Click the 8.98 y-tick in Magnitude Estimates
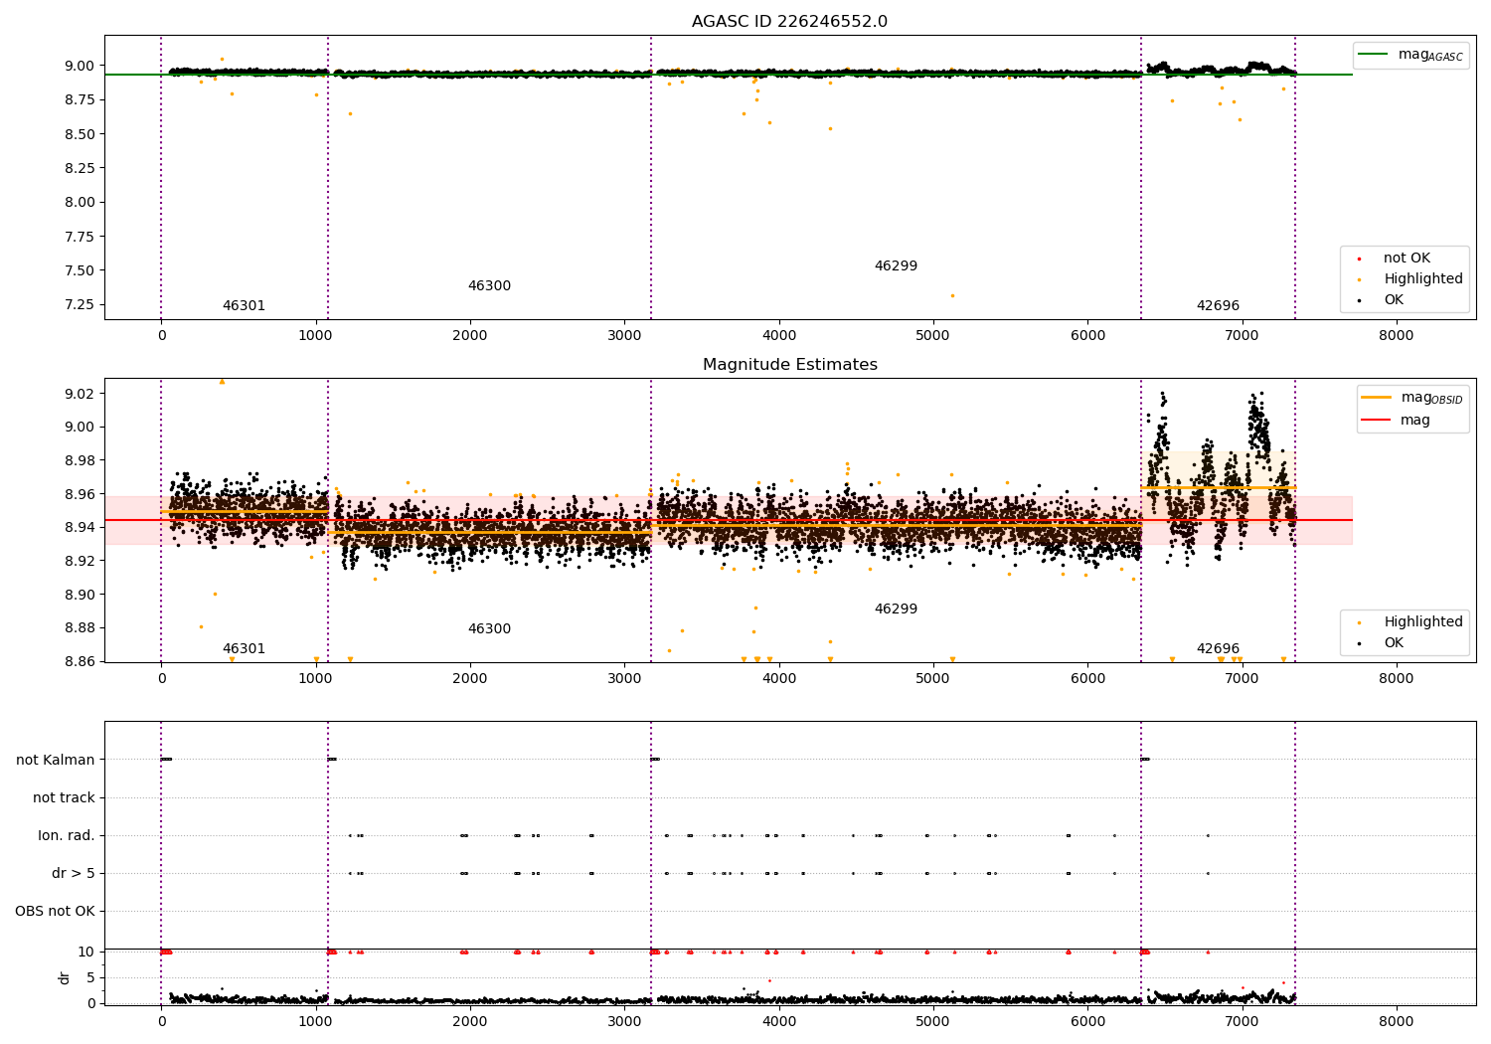The height and width of the screenshot is (1044, 1491). pyautogui.click(x=80, y=461)
